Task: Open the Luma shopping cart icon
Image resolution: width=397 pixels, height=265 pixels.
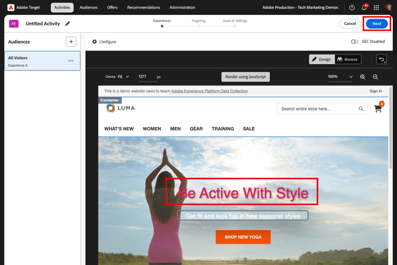Action: 378,108
